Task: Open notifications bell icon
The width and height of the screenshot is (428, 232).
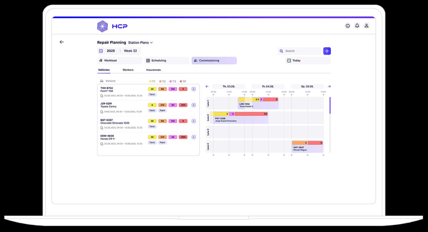Action: pyautogui.click(x=357, y=26)
